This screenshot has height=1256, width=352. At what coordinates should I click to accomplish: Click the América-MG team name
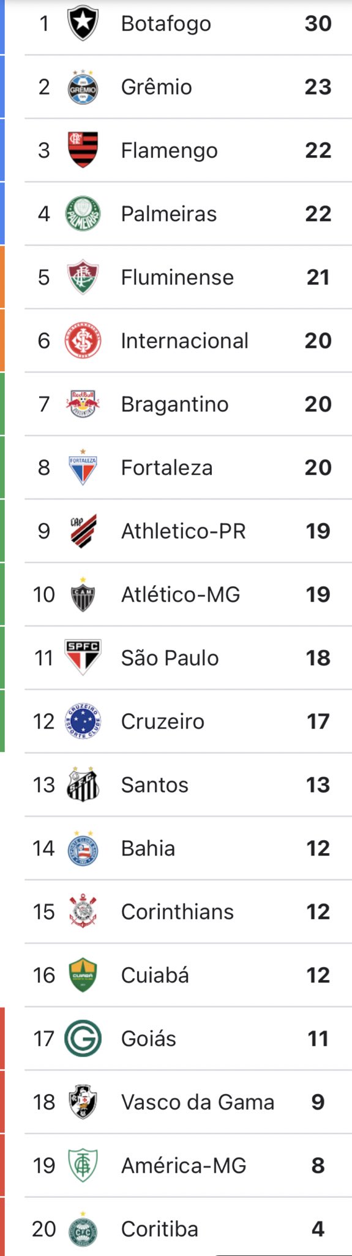click(184, 1165)
